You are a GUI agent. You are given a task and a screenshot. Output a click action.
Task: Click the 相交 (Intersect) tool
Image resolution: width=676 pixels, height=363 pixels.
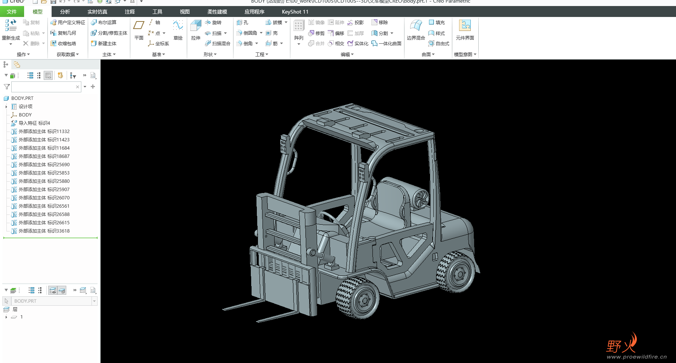click(336, 44)
